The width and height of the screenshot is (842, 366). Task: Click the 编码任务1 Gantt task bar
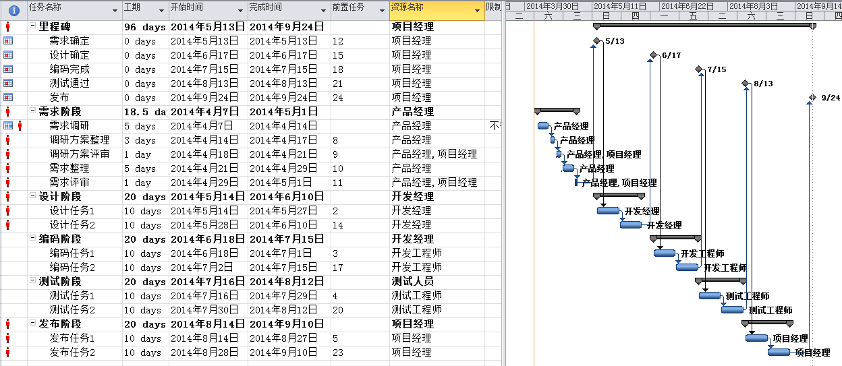pos(665,253)
